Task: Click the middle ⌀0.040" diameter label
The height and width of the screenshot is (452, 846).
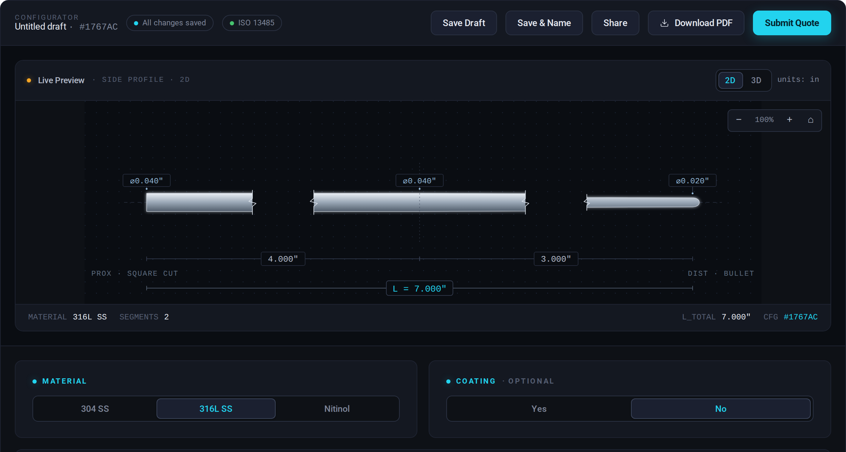Action: click(419, 181)
